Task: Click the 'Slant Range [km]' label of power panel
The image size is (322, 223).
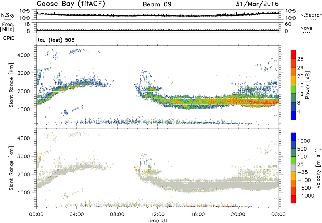Action: pos(11,85)
